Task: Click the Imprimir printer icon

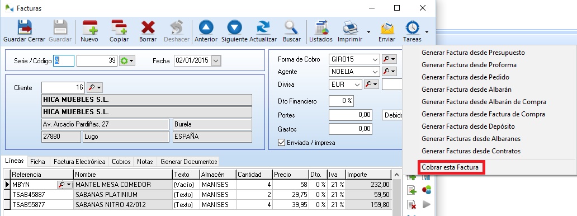Action: click(x=351, y=27)
